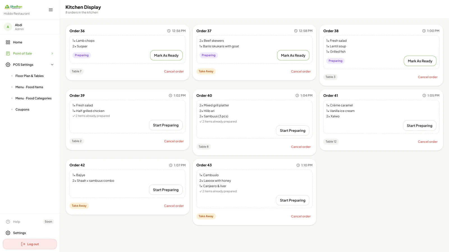This screenshot has width=449, height=252.
Task: Click the Settings gear icon at bottom
Action: coord(8,233)
